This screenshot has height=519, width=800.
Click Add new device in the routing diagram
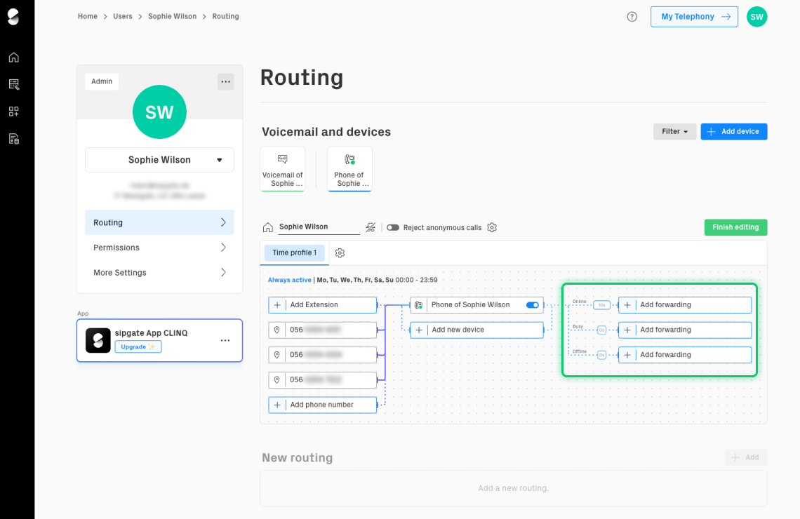(x=476, y=330)
